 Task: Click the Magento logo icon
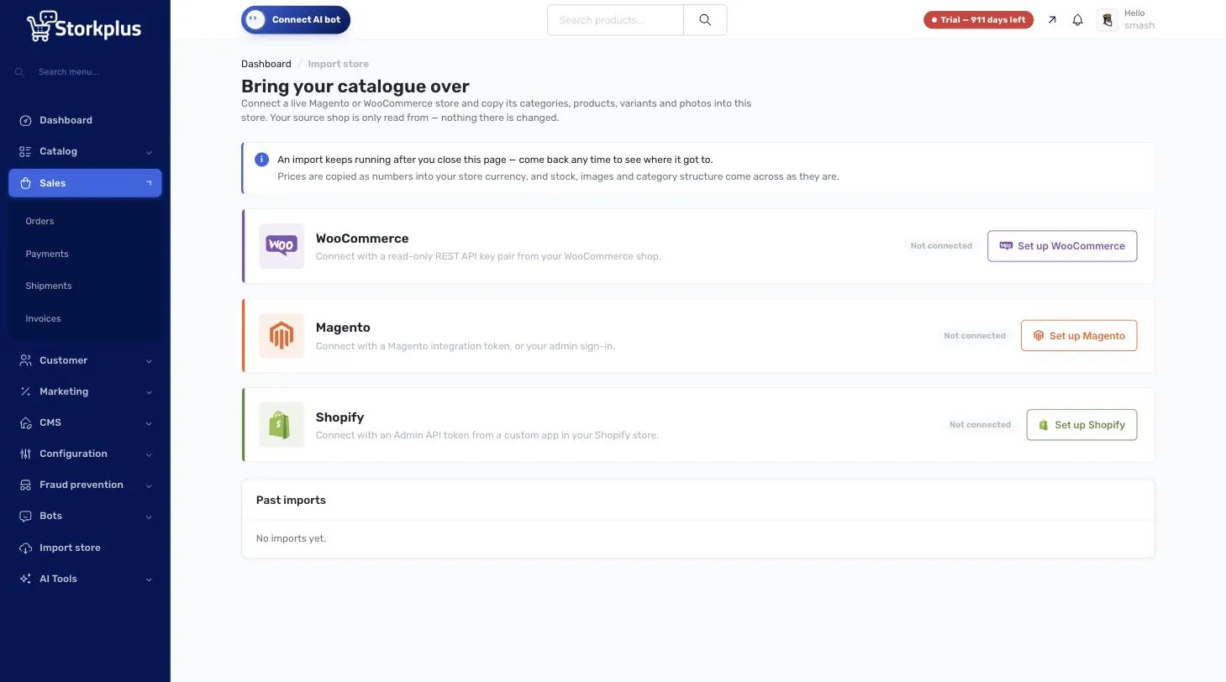(x=282, y=335)
